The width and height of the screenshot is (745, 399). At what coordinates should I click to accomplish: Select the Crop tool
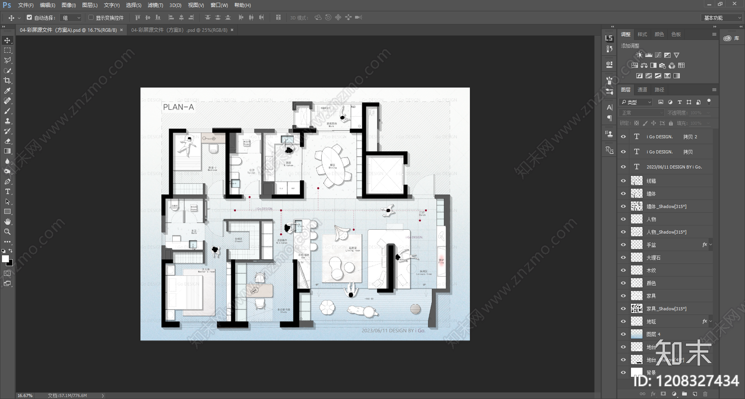7,80
